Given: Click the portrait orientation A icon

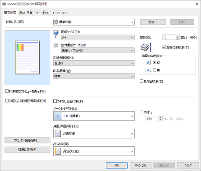Looking at the screenshot, I should pos(148,62).
